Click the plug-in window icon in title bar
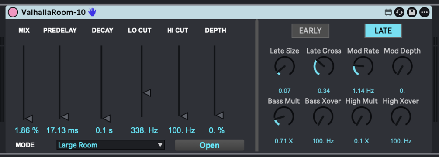This screenshot has width=439, height=157. point(388,12)
